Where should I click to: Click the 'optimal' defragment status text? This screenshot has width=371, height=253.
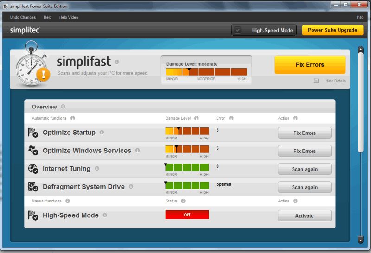(x=224, y=184)
